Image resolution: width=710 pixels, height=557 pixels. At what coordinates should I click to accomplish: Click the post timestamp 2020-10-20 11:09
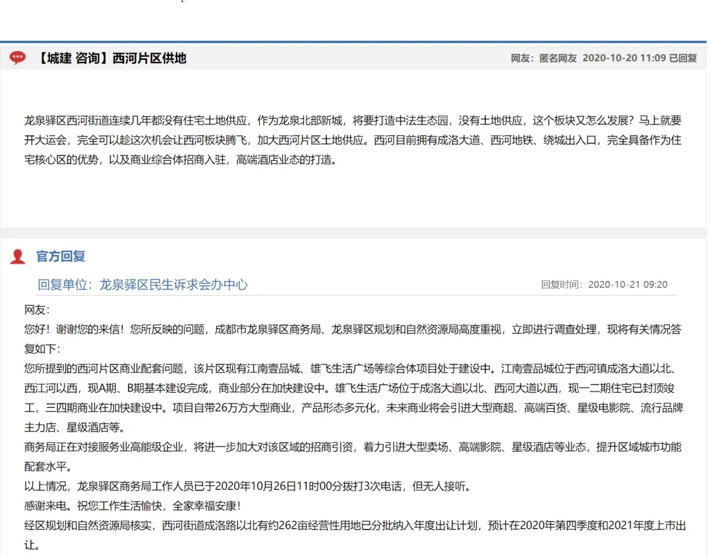624,58
